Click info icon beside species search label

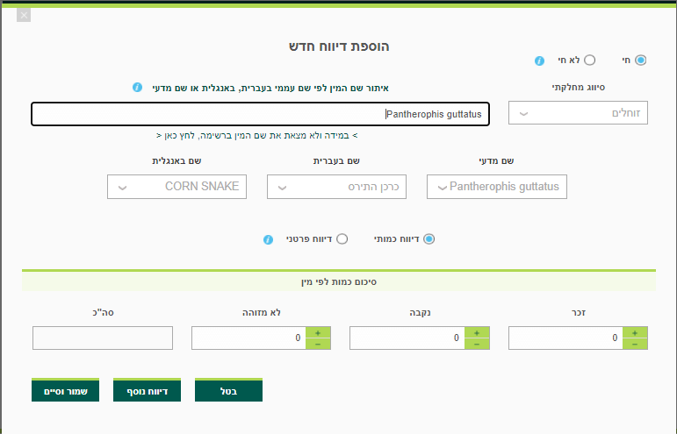(137, 88)
